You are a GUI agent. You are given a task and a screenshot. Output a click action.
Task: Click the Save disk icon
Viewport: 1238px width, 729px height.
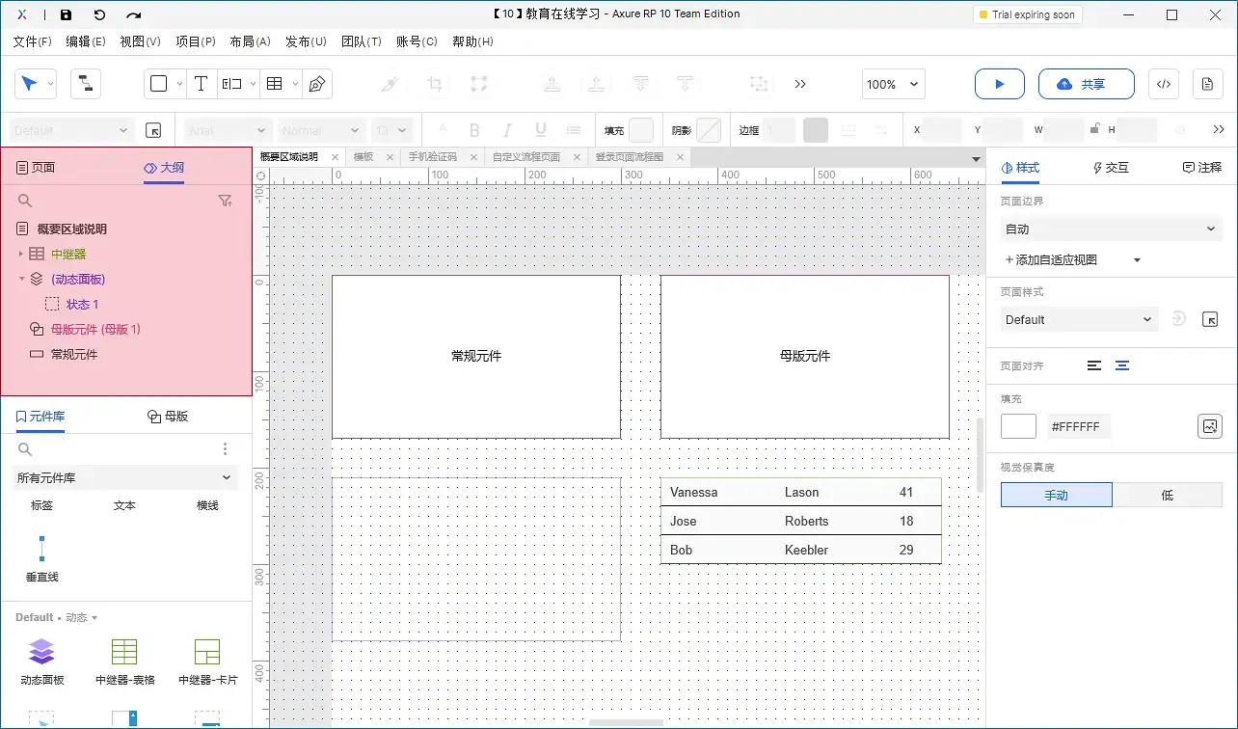point(66,14)
